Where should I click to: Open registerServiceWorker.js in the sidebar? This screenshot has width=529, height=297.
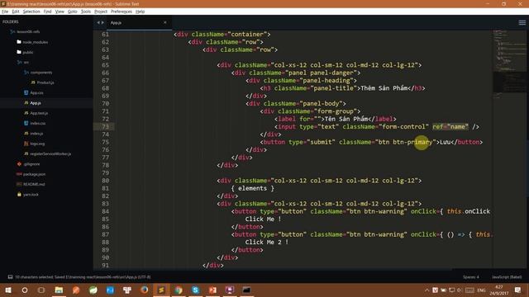(50, 154)
